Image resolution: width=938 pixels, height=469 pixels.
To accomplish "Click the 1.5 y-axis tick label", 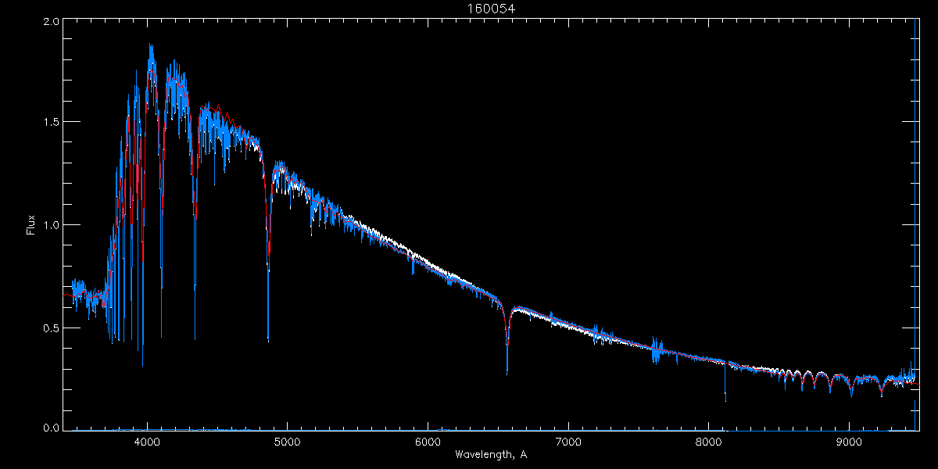I will coord(51,123).
